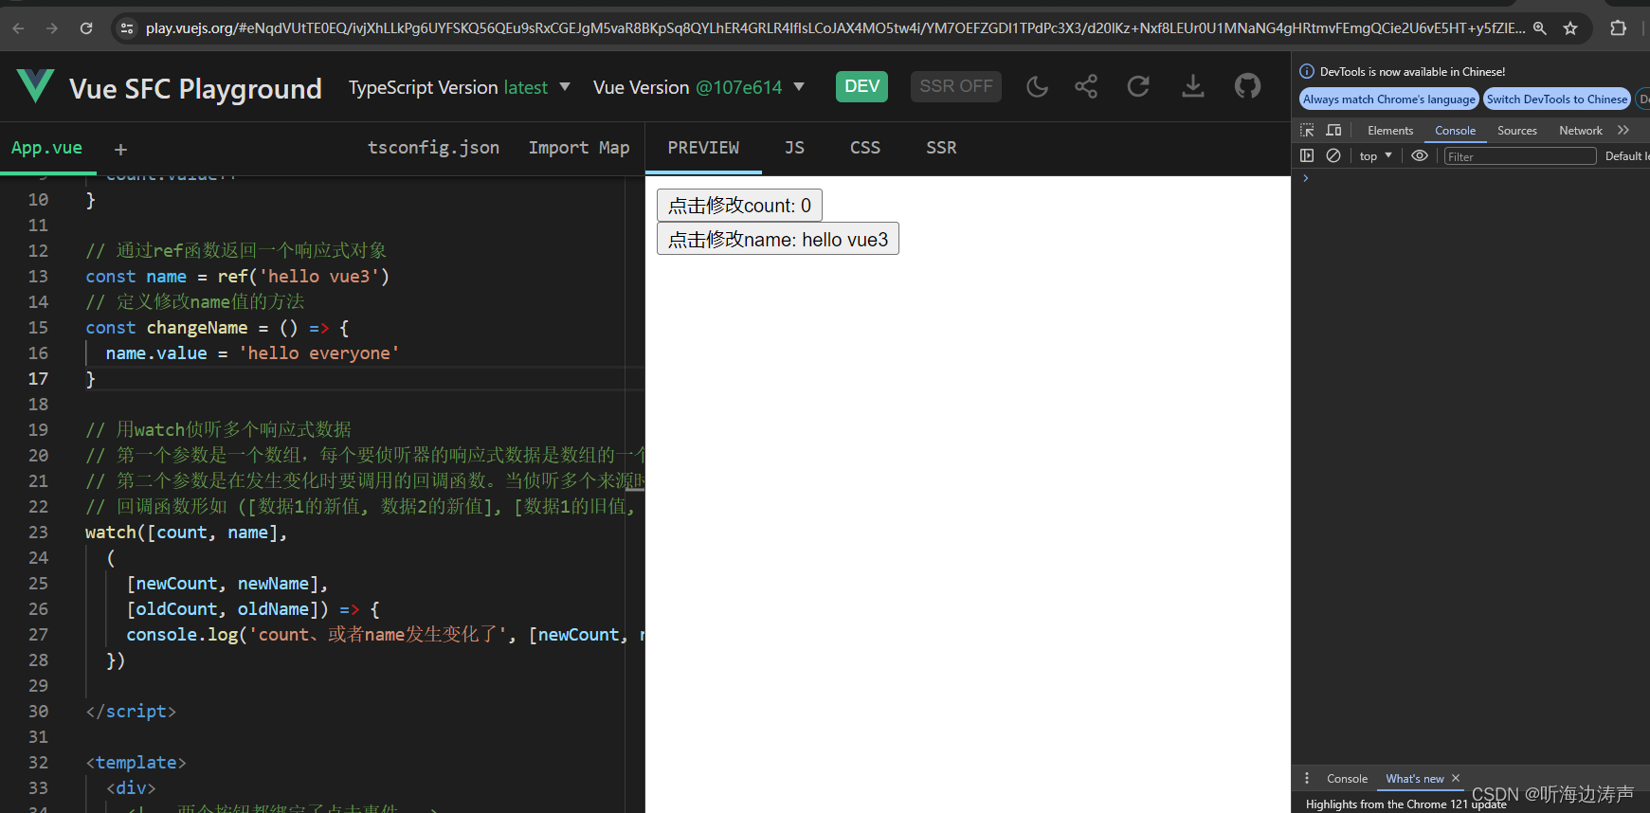Open browser extensions puzzle icon
The width and height of the screenshot is (1650, 813).
click(x=1618, y=28)
